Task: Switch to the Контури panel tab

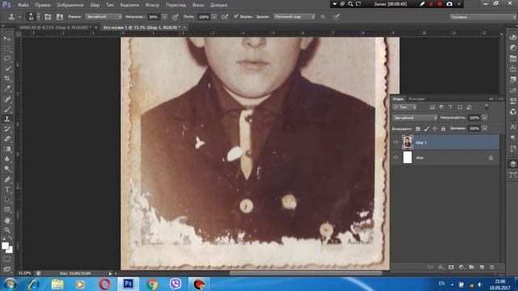Action: click(x=416, y=99)
